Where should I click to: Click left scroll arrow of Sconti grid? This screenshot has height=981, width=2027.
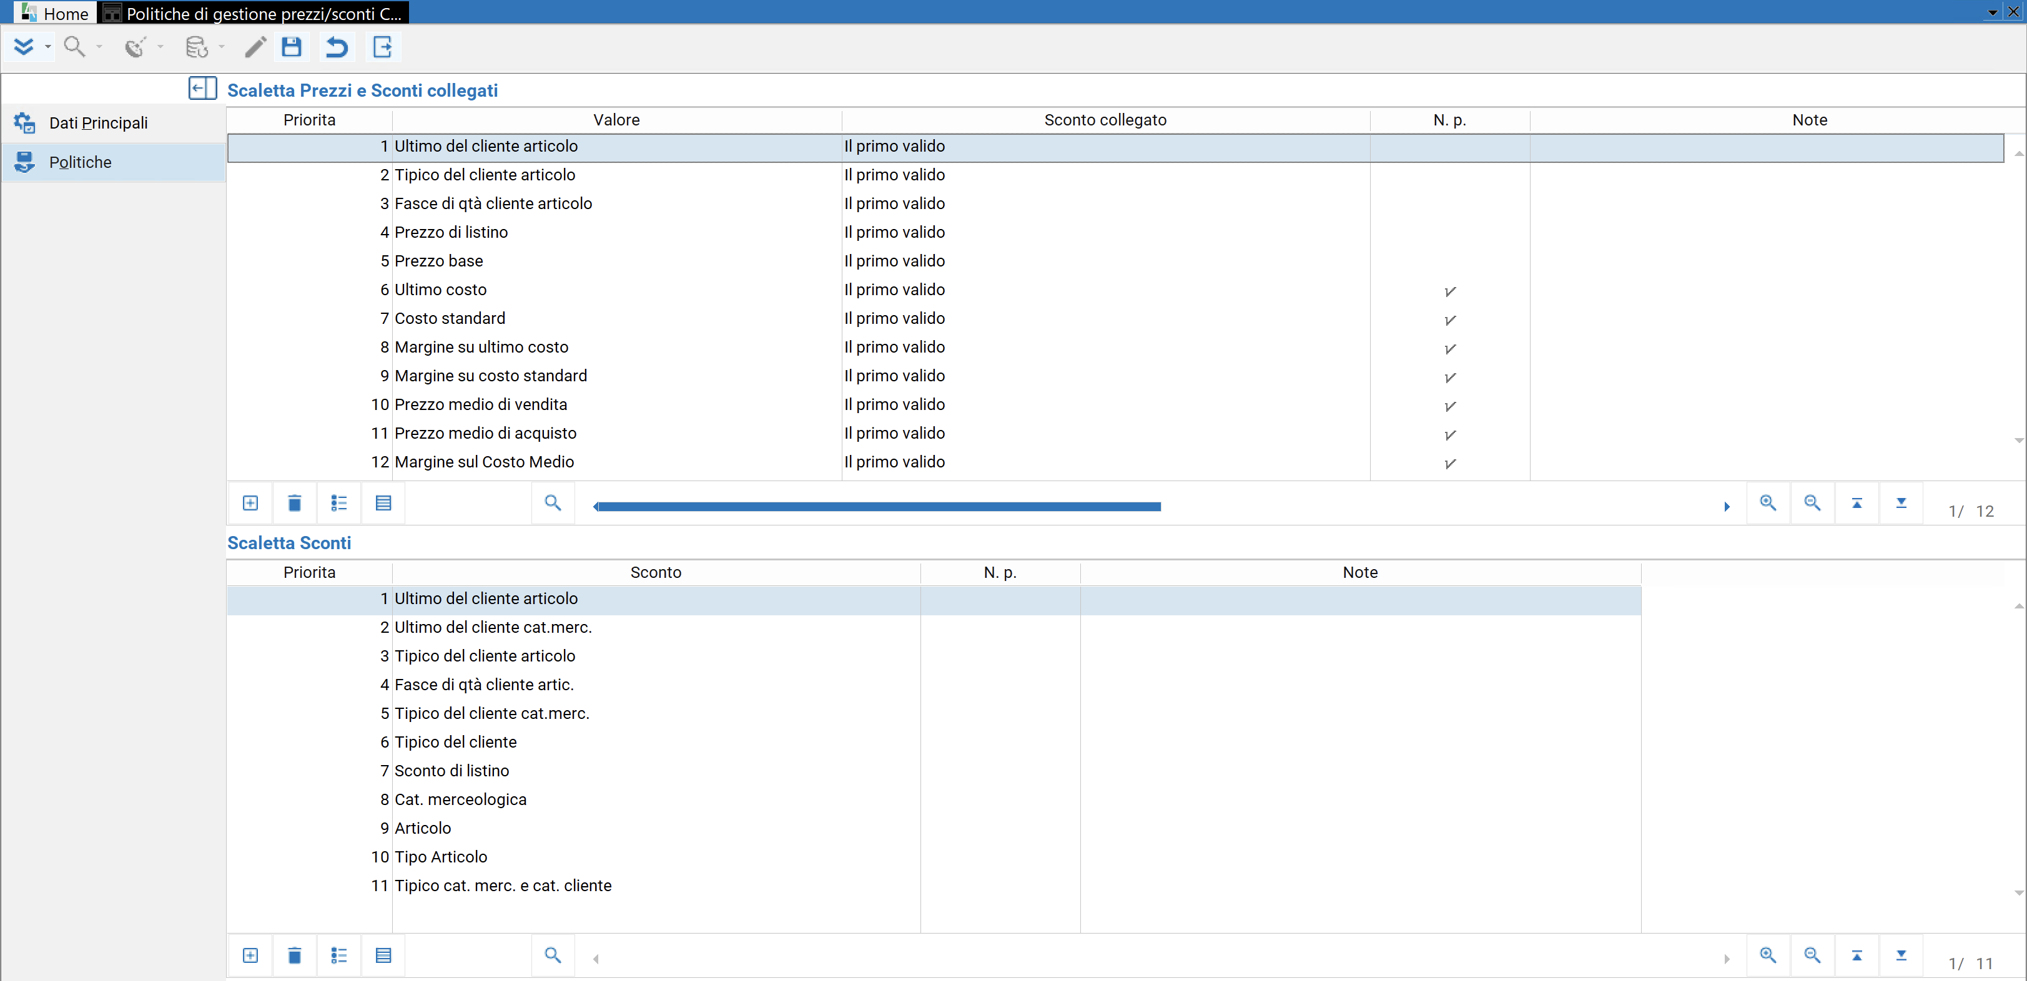point(596,959)
